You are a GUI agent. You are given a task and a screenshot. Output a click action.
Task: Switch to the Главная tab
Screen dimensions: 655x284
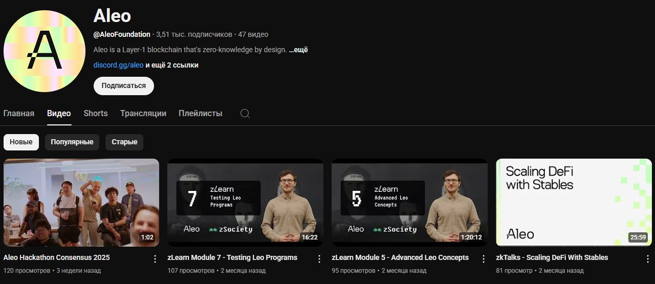pos(19,114)
